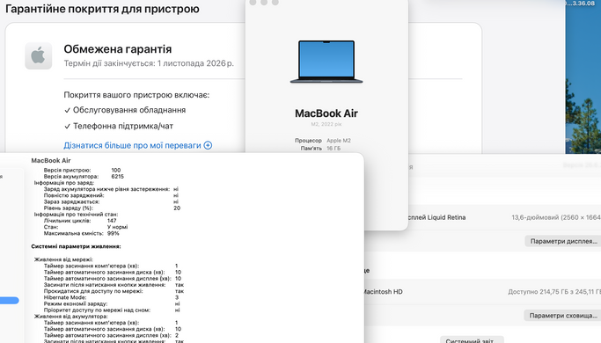Select the "Hibernate Mode: 3" row
601x343 pixels.
point(111,297)
